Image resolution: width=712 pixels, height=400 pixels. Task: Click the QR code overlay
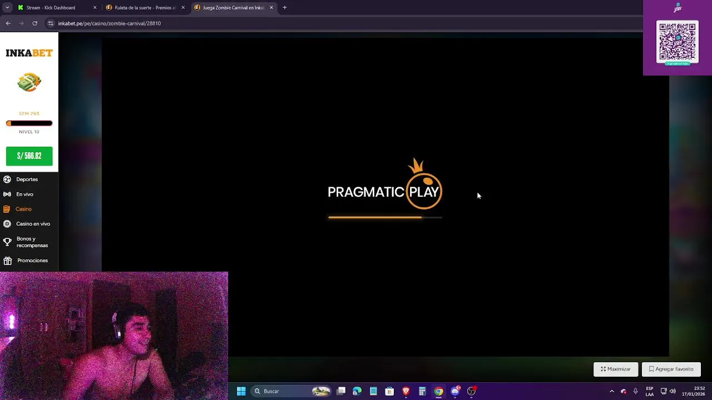678,43
